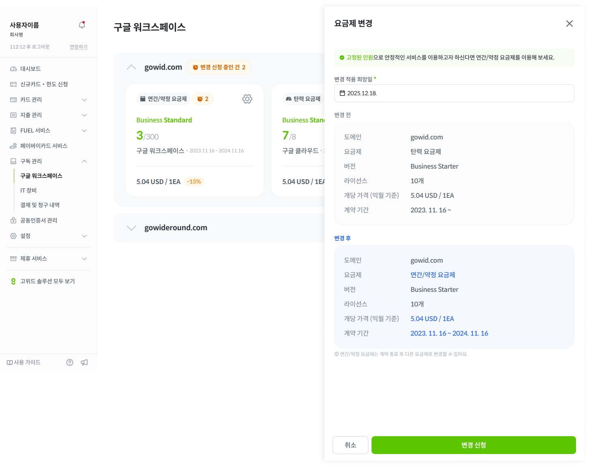Expand the FUEL 서비스 chevron

pos(84,131)
